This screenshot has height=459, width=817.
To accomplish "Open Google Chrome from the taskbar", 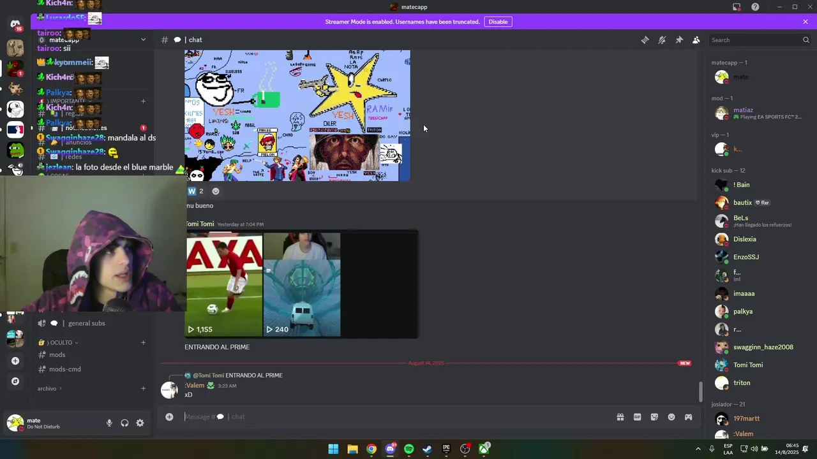I will point(371,449).
